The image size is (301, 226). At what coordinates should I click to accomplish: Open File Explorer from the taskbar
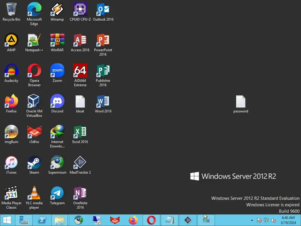coord(59,220)
